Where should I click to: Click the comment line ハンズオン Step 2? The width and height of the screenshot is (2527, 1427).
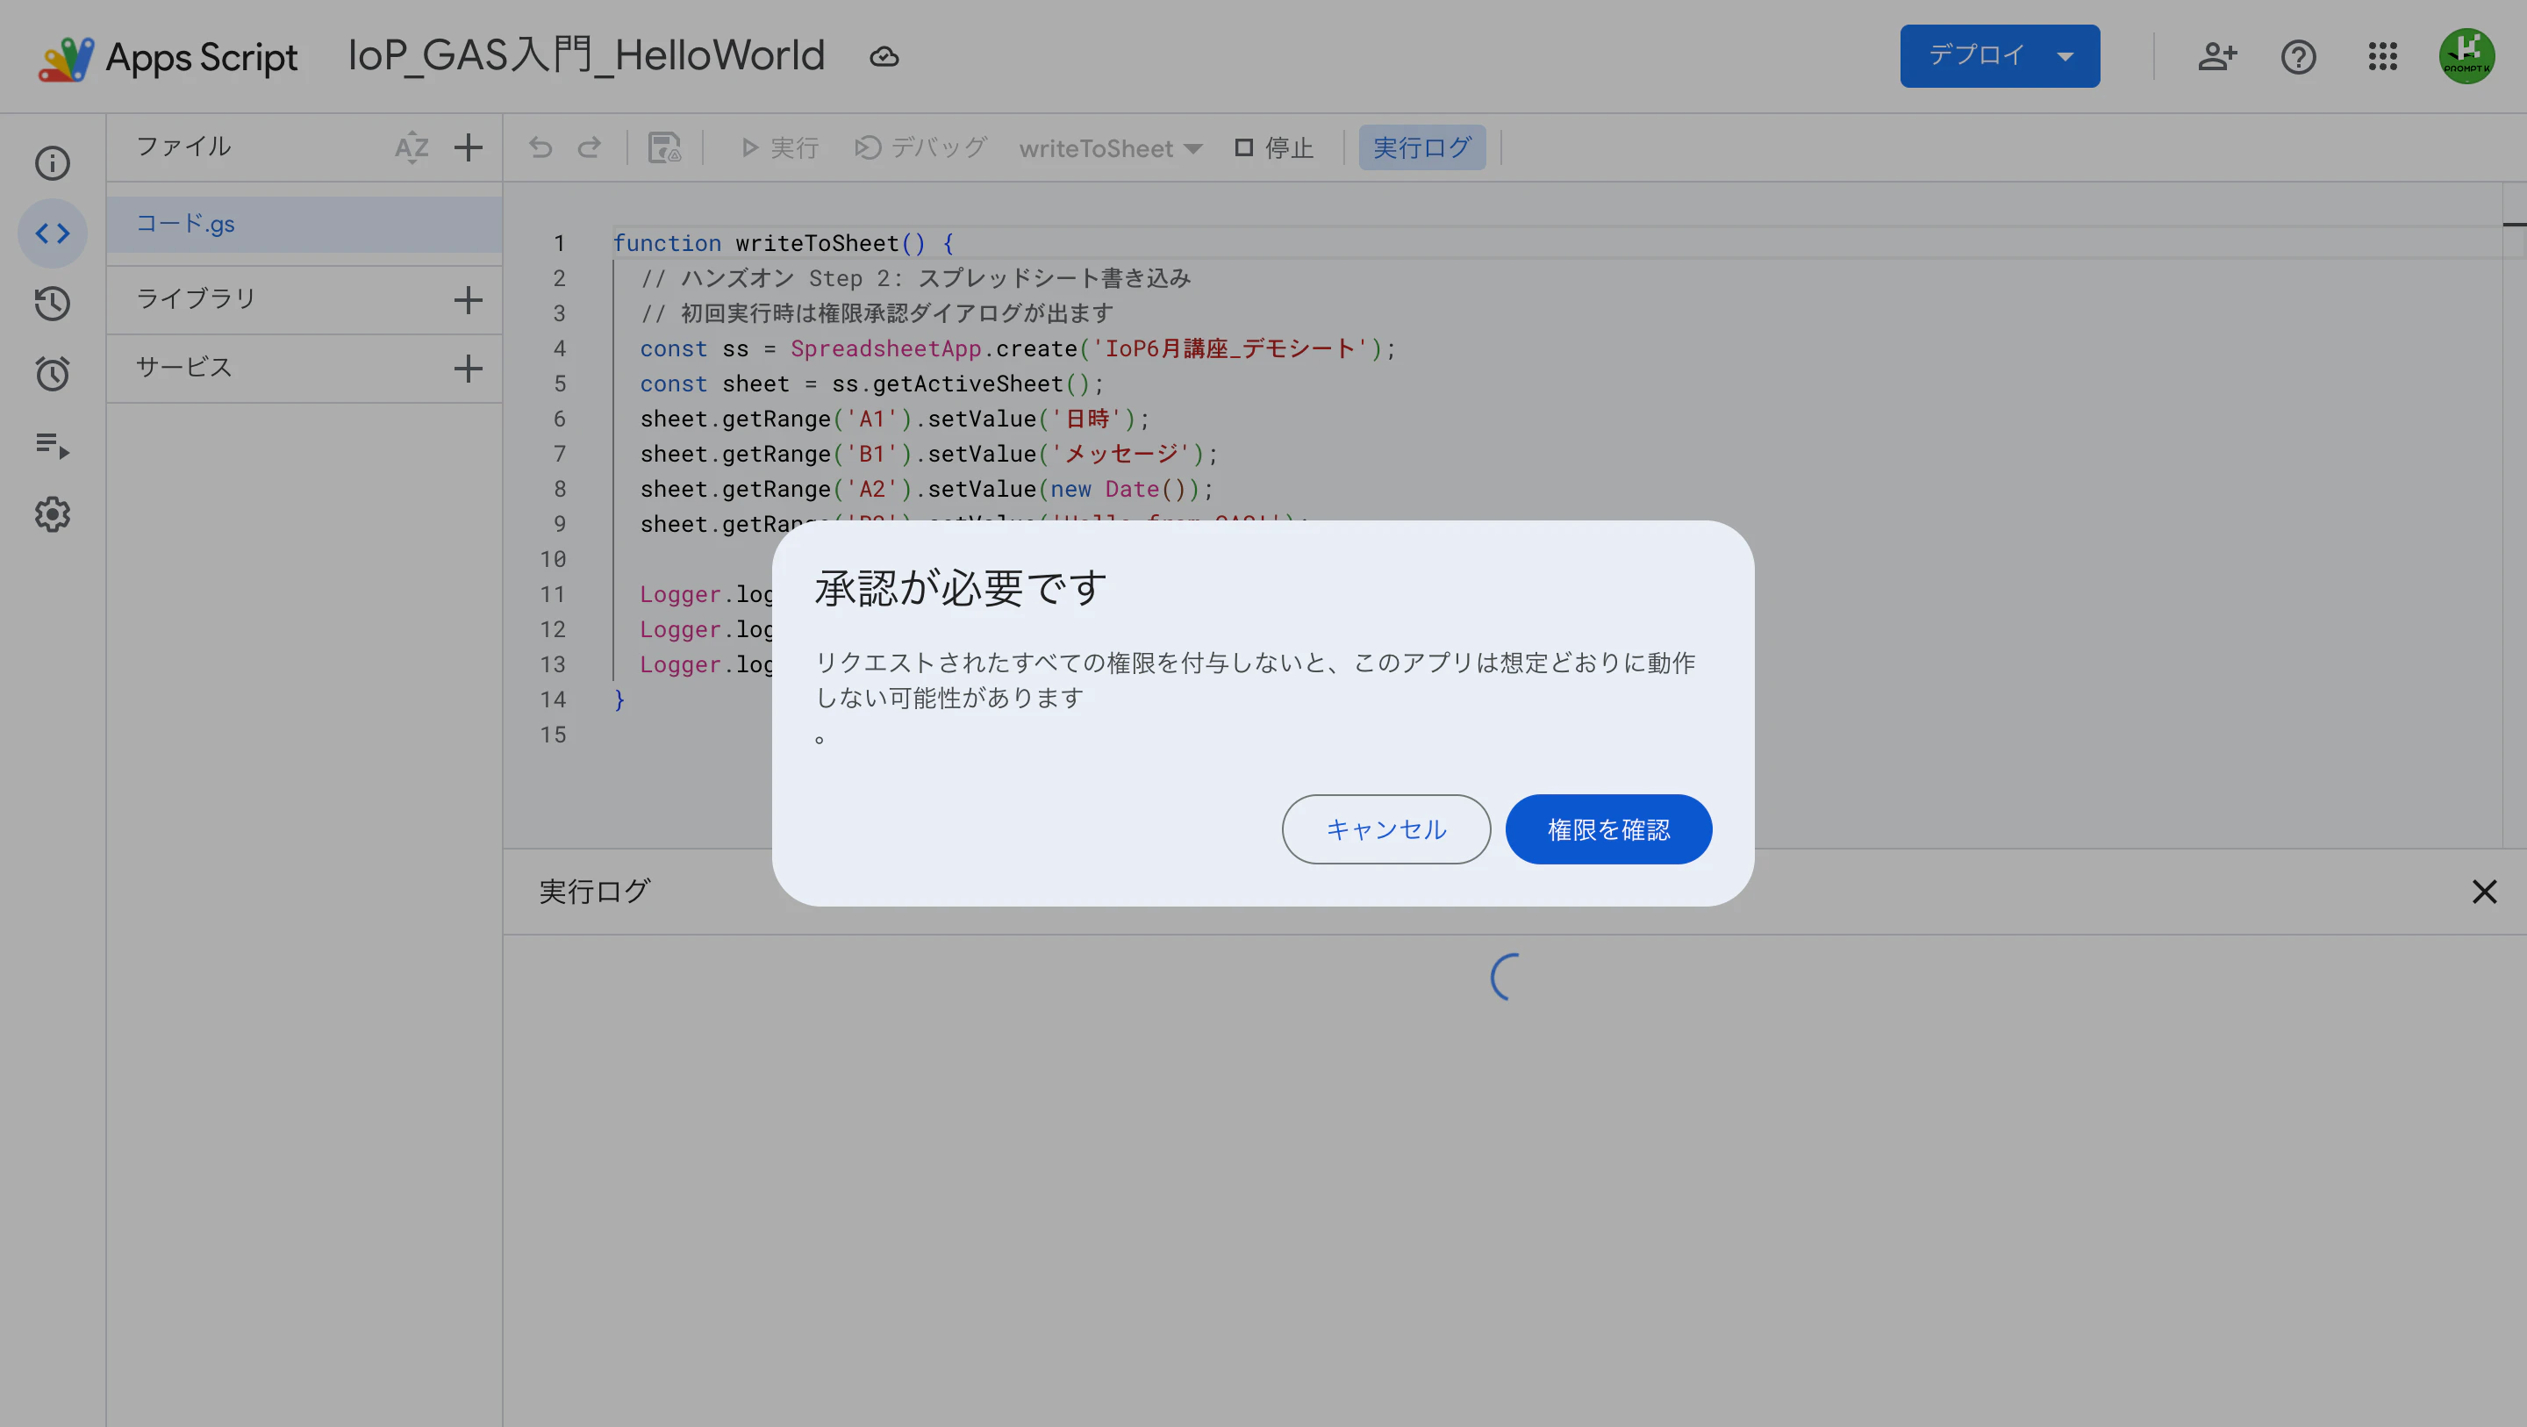click(915, 277)
